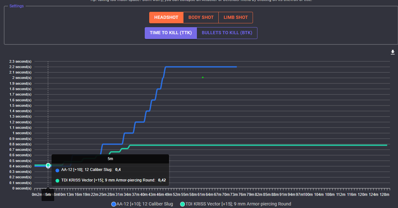This screenshot has height=208, width=398.
Task: Click the 37m x-axis label
Action: point(136,195)
